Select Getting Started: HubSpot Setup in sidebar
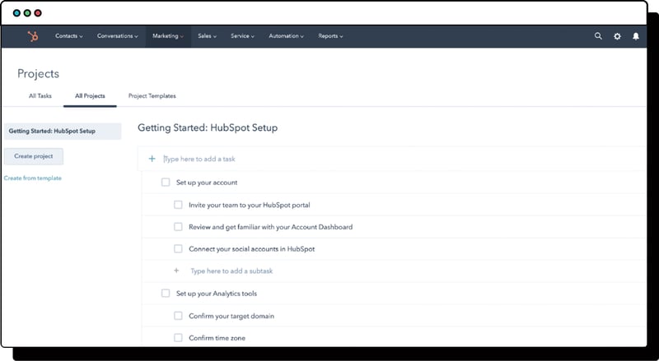The image size is (659, 361). [63, 131]
